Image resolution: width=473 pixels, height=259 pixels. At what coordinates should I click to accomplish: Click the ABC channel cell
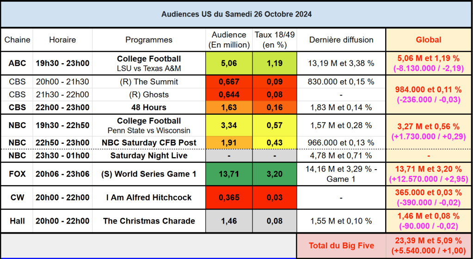coord(17,63)
